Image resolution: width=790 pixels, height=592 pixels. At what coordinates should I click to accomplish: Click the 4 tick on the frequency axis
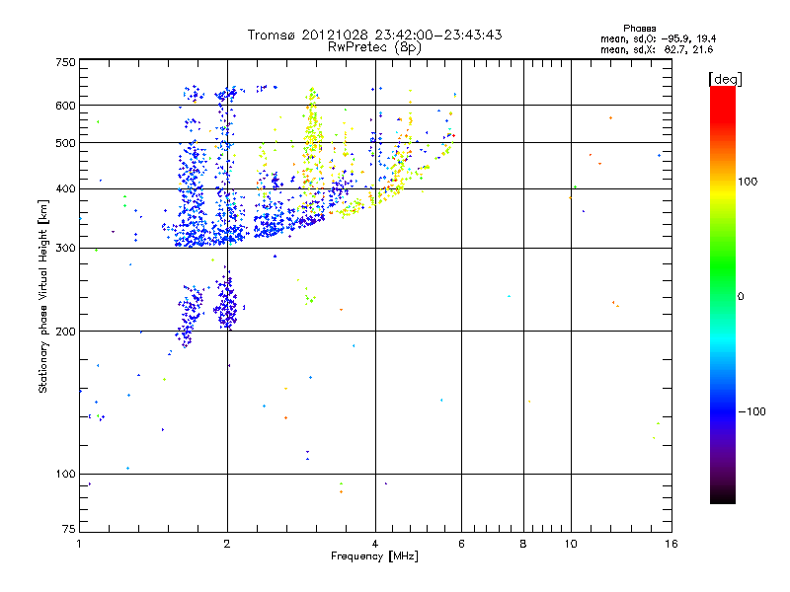point(375,544)
